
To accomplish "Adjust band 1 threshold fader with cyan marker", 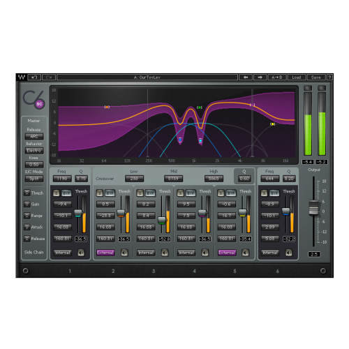I will click(78, 213).
